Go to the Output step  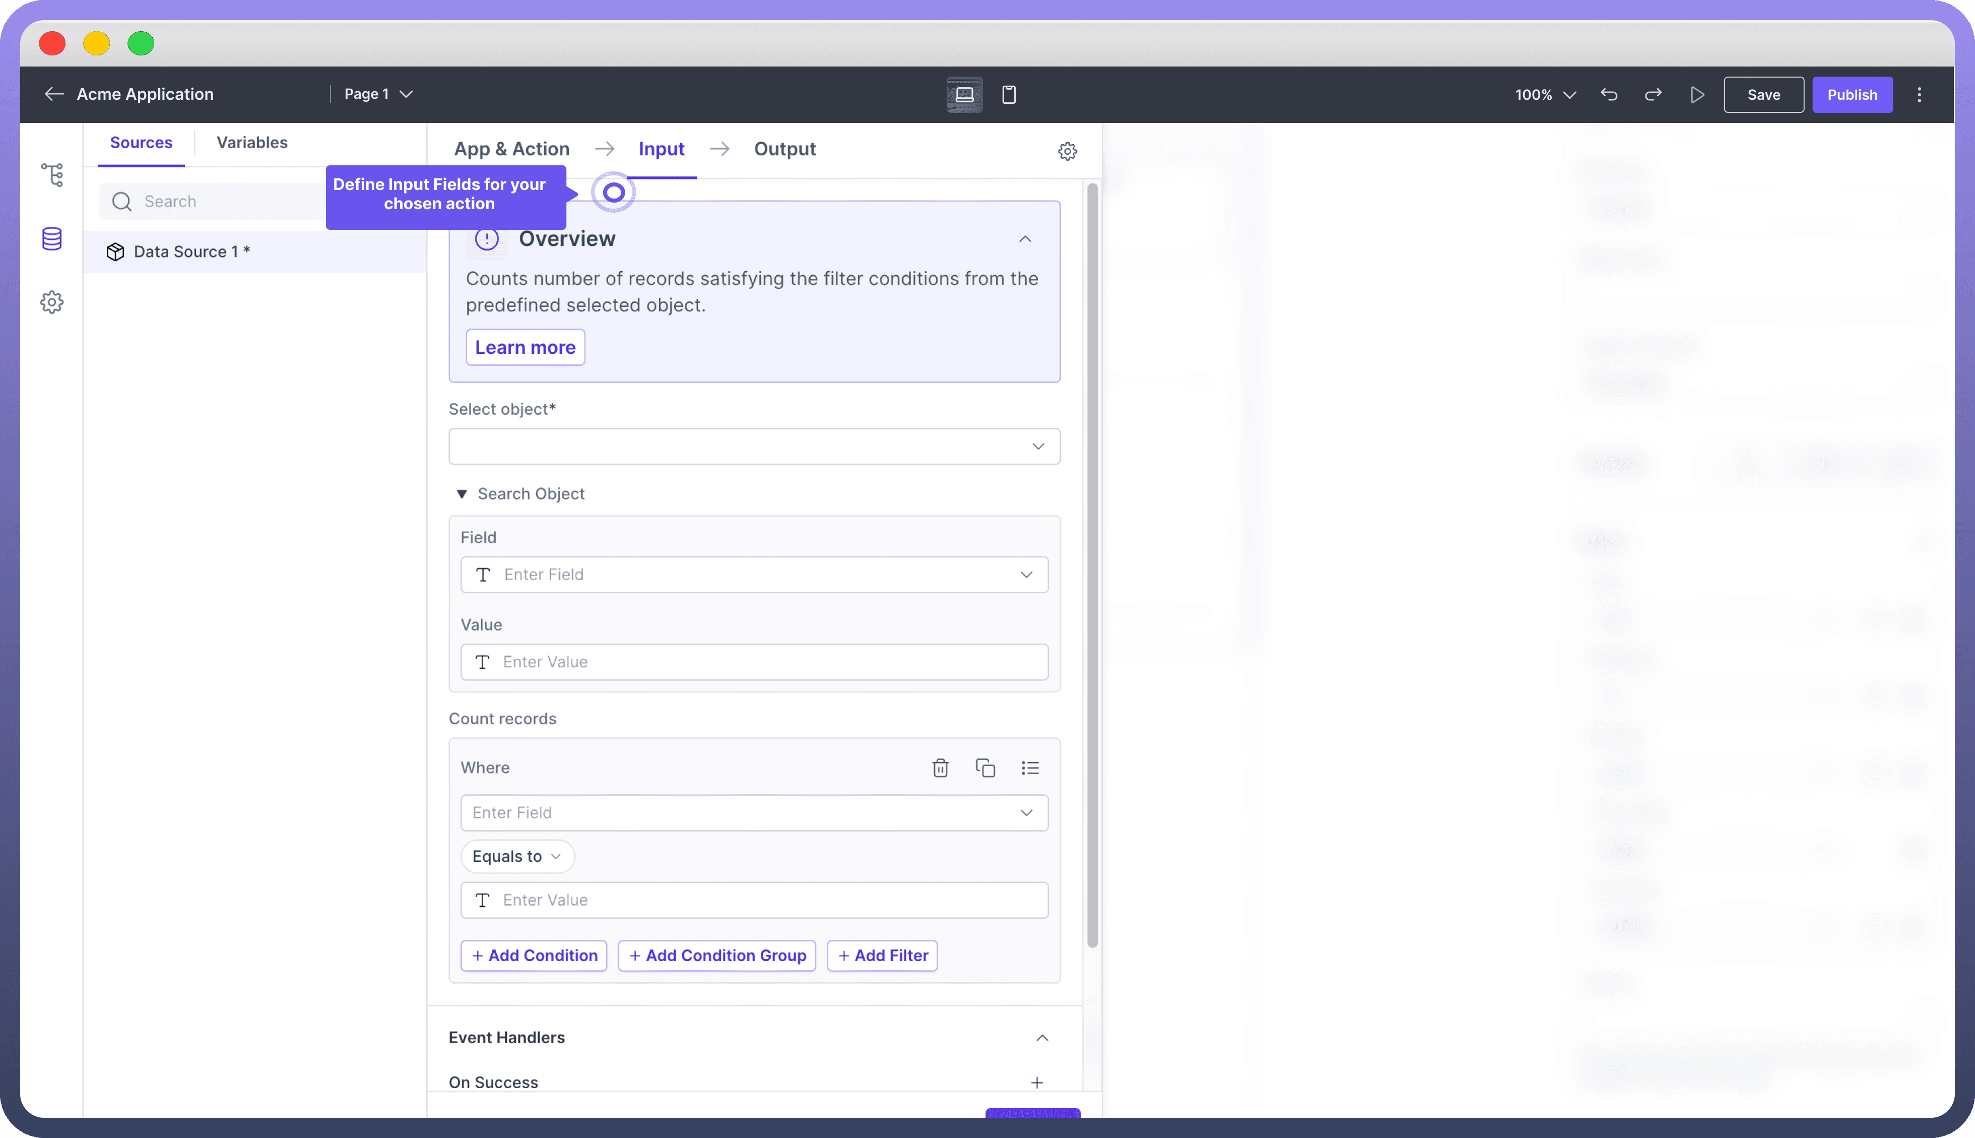(x=784, y=149)
